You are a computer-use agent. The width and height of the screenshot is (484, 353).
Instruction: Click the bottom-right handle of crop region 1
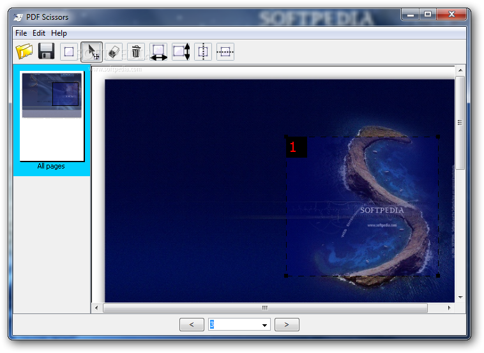click(x=438, y=276)
